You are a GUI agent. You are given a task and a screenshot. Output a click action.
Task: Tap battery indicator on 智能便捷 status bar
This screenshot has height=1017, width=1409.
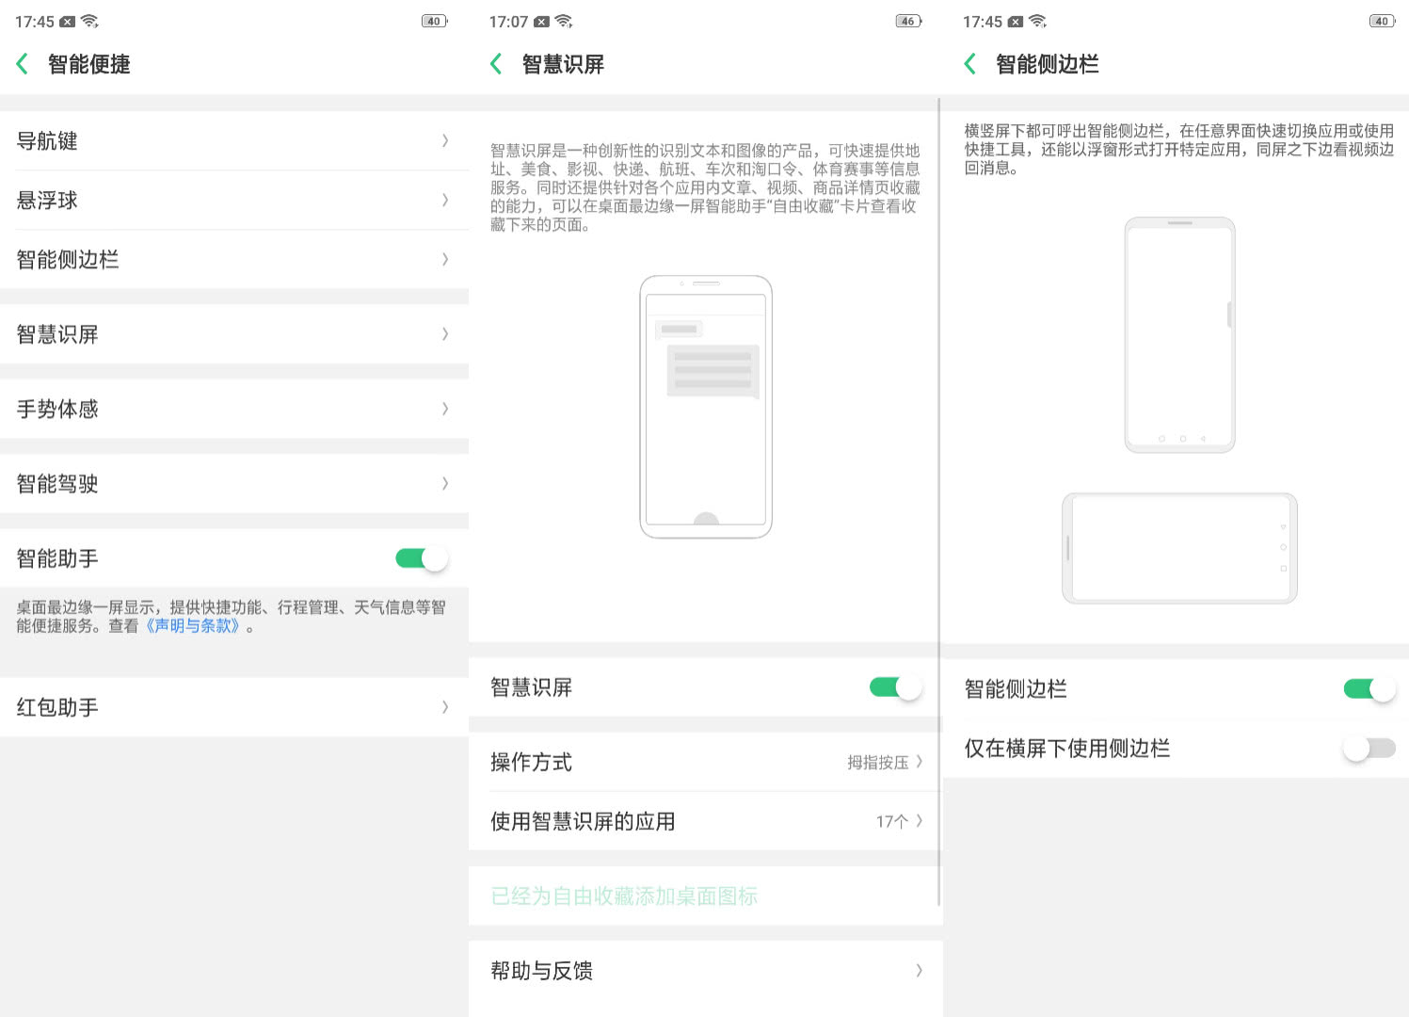(x=434, y=21)
